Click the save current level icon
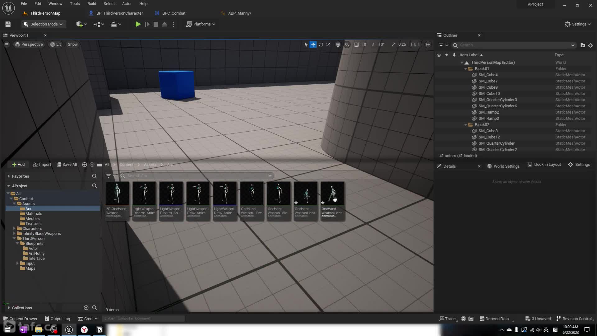597x336 pixels. coord(8,24)
